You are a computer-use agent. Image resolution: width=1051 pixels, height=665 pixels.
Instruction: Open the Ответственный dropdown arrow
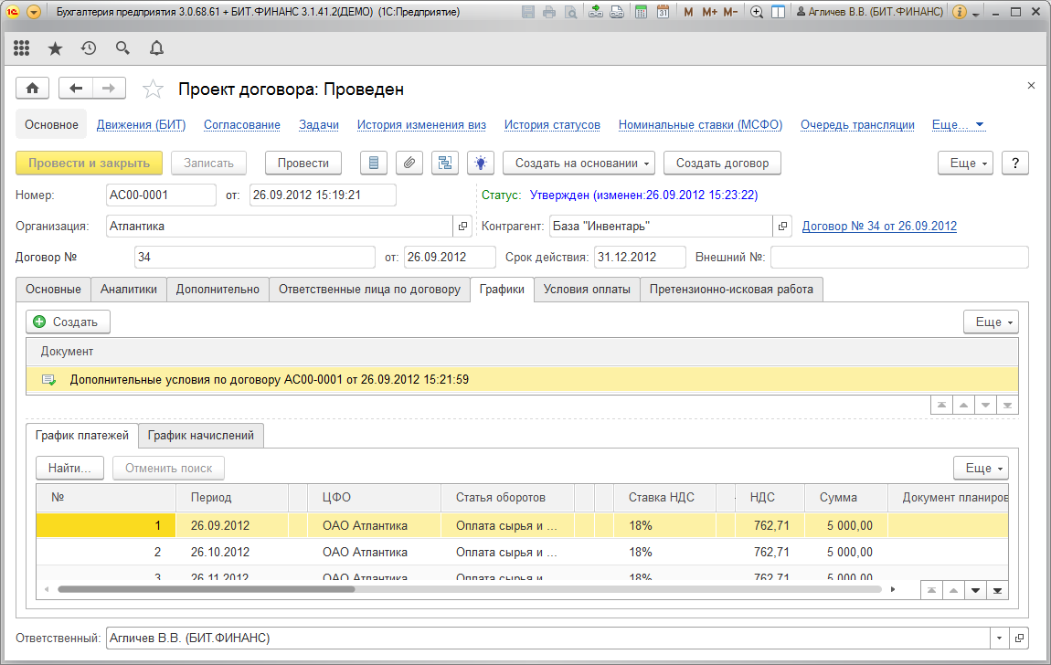pos(1000,639)
